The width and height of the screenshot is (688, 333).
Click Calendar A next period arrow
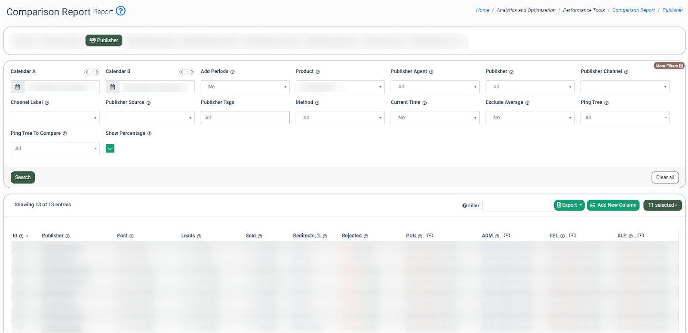click(96, 72)
